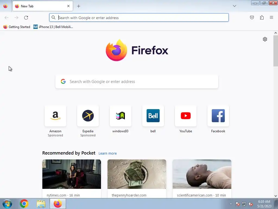Viewport: 278px width, 209px height.
Task: Open the muted volume tray icon
Action: click(251, 204)
